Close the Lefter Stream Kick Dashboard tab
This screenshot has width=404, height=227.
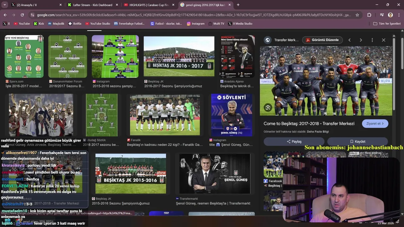click(117, 5)
